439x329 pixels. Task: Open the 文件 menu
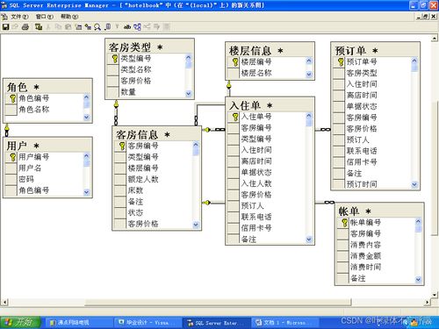(19, 17)
